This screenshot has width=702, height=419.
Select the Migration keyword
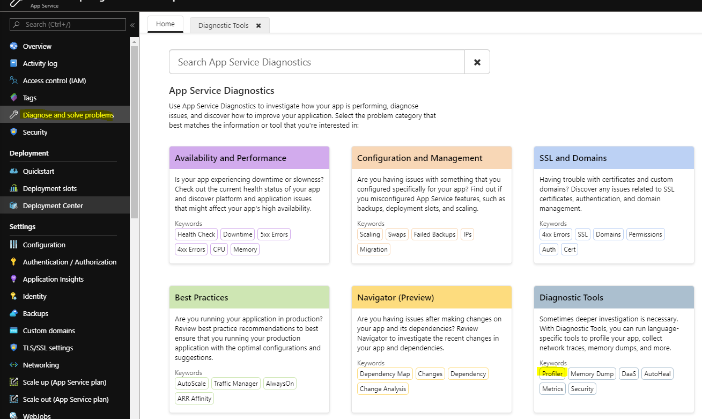click(374, 249)
